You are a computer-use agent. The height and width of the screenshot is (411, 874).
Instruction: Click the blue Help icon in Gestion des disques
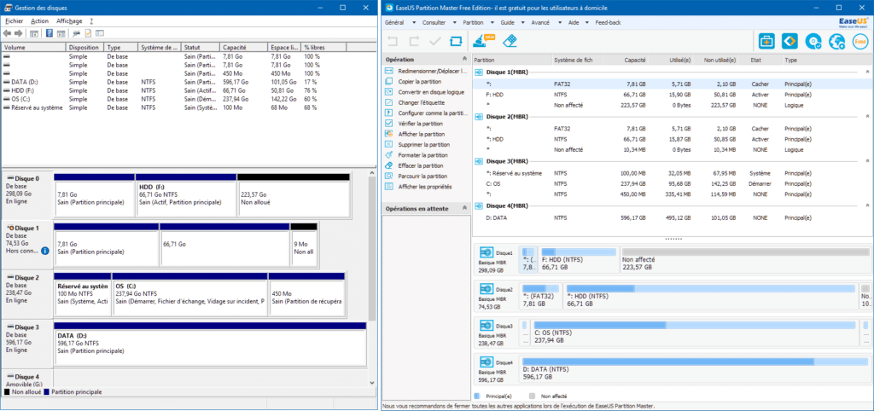[x=50, y=33]
